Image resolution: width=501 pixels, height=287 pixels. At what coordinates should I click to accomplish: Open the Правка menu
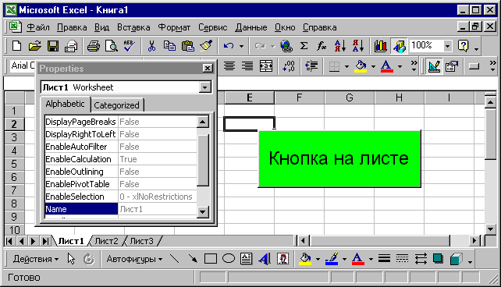click(x=72, y=27)
